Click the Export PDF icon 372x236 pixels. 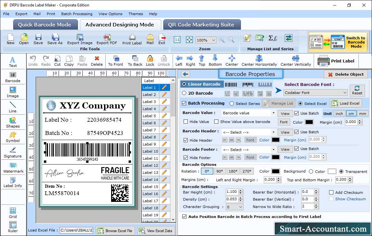107,39
